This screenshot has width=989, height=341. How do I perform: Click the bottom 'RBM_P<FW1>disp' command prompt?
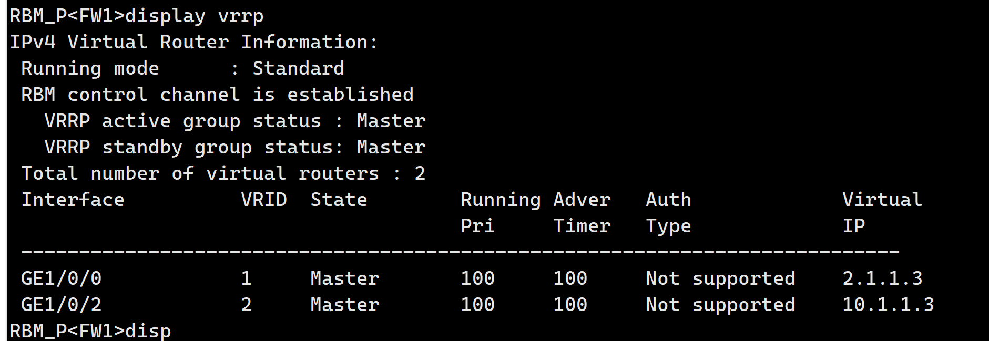click(90, 332)
